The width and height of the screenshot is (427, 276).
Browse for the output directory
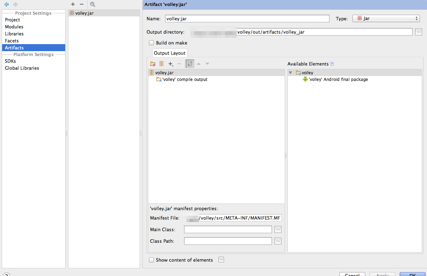(419, 32)
